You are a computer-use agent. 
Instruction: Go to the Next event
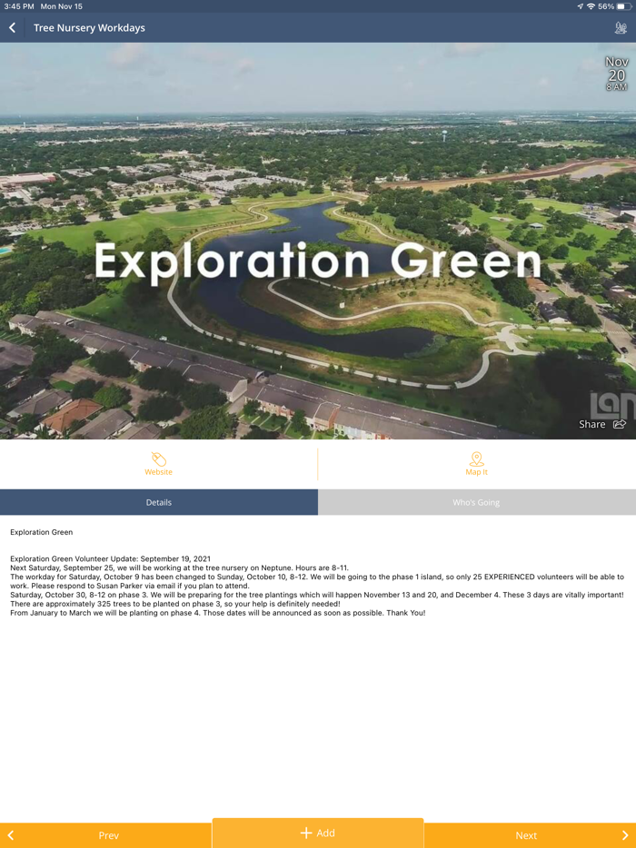[530, 835]
